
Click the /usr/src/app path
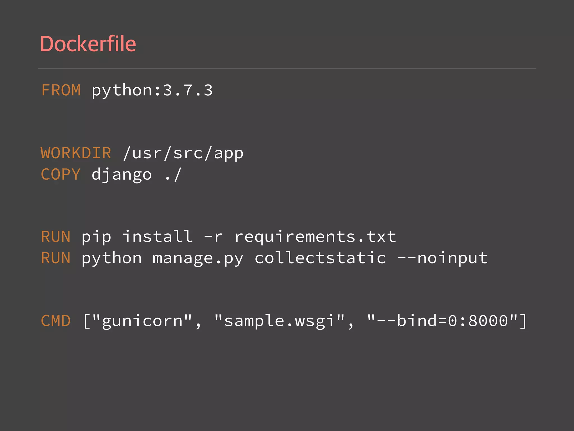[183, 153]
